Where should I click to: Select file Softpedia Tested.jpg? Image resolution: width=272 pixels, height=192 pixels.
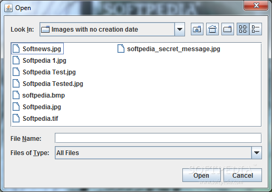(48, 83)
